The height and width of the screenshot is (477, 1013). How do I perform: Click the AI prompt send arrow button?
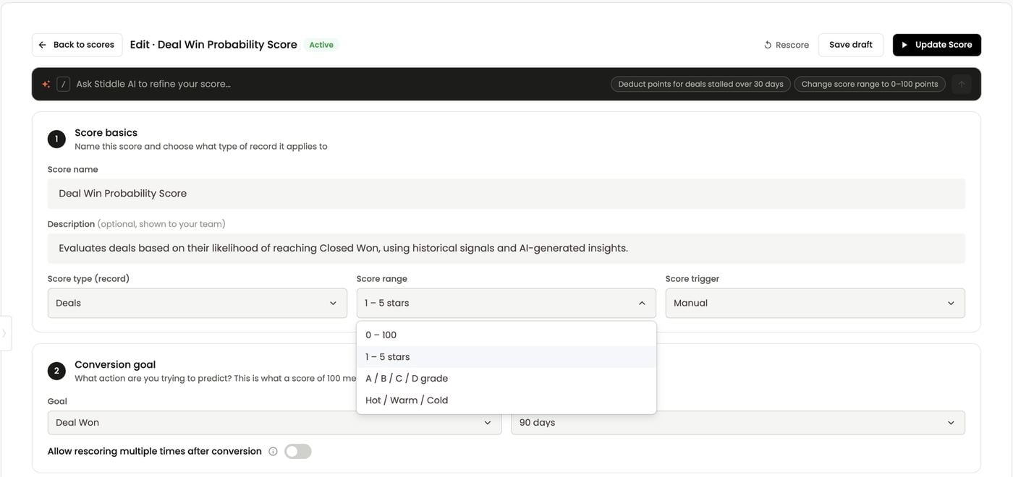tap(962, 84)
